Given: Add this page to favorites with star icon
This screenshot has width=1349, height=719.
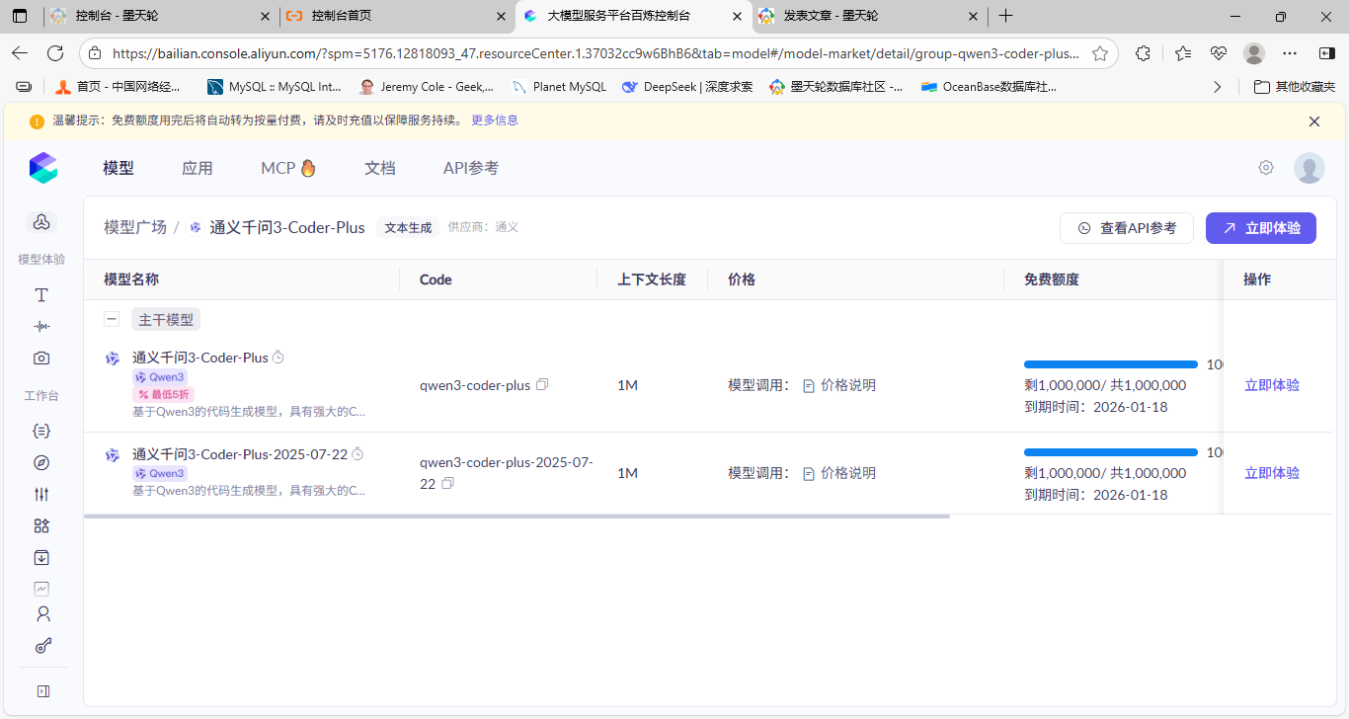Looking at the screenshot, I should point(1099,53).
